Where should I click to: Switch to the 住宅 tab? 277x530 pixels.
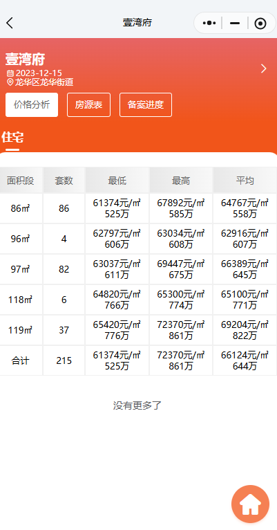[x=12, y=138]
